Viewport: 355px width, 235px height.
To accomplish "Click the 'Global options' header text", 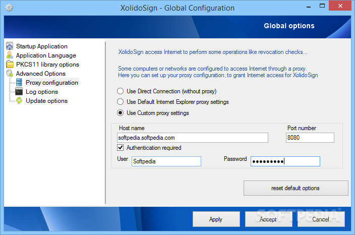I will [x=289, y=26].
